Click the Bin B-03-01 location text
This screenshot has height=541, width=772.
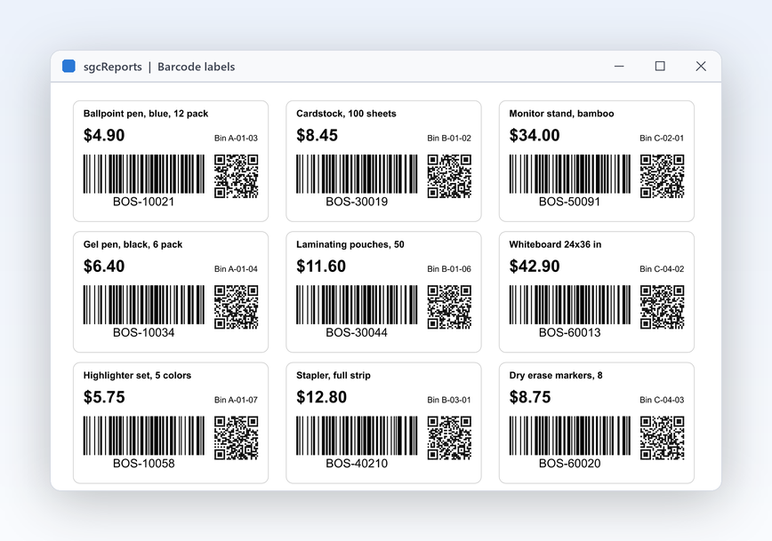pyautogui.click(x=449, y=400)
